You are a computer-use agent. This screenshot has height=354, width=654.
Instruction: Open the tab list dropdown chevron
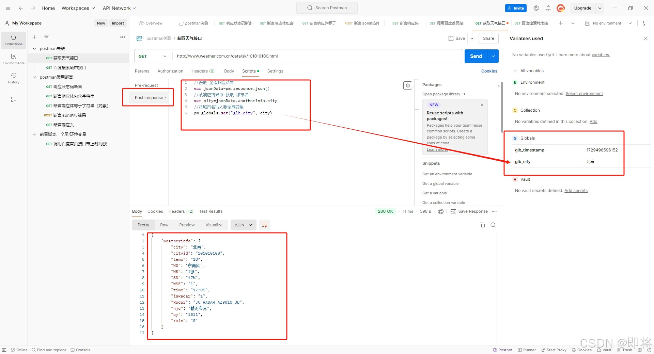point(573,23)
